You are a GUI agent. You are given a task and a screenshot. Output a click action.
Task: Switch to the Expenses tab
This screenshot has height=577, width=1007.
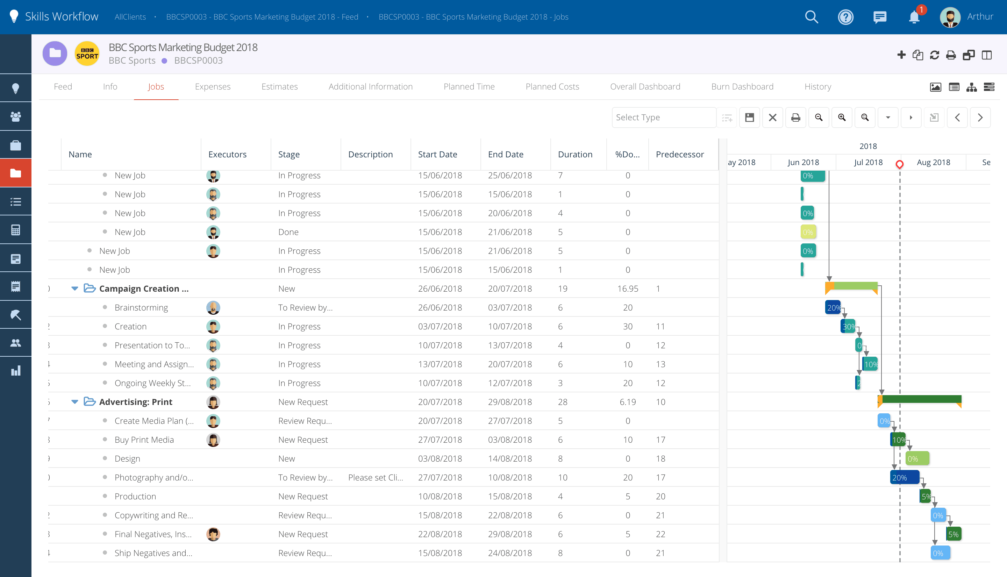click(x=212, y=87)
